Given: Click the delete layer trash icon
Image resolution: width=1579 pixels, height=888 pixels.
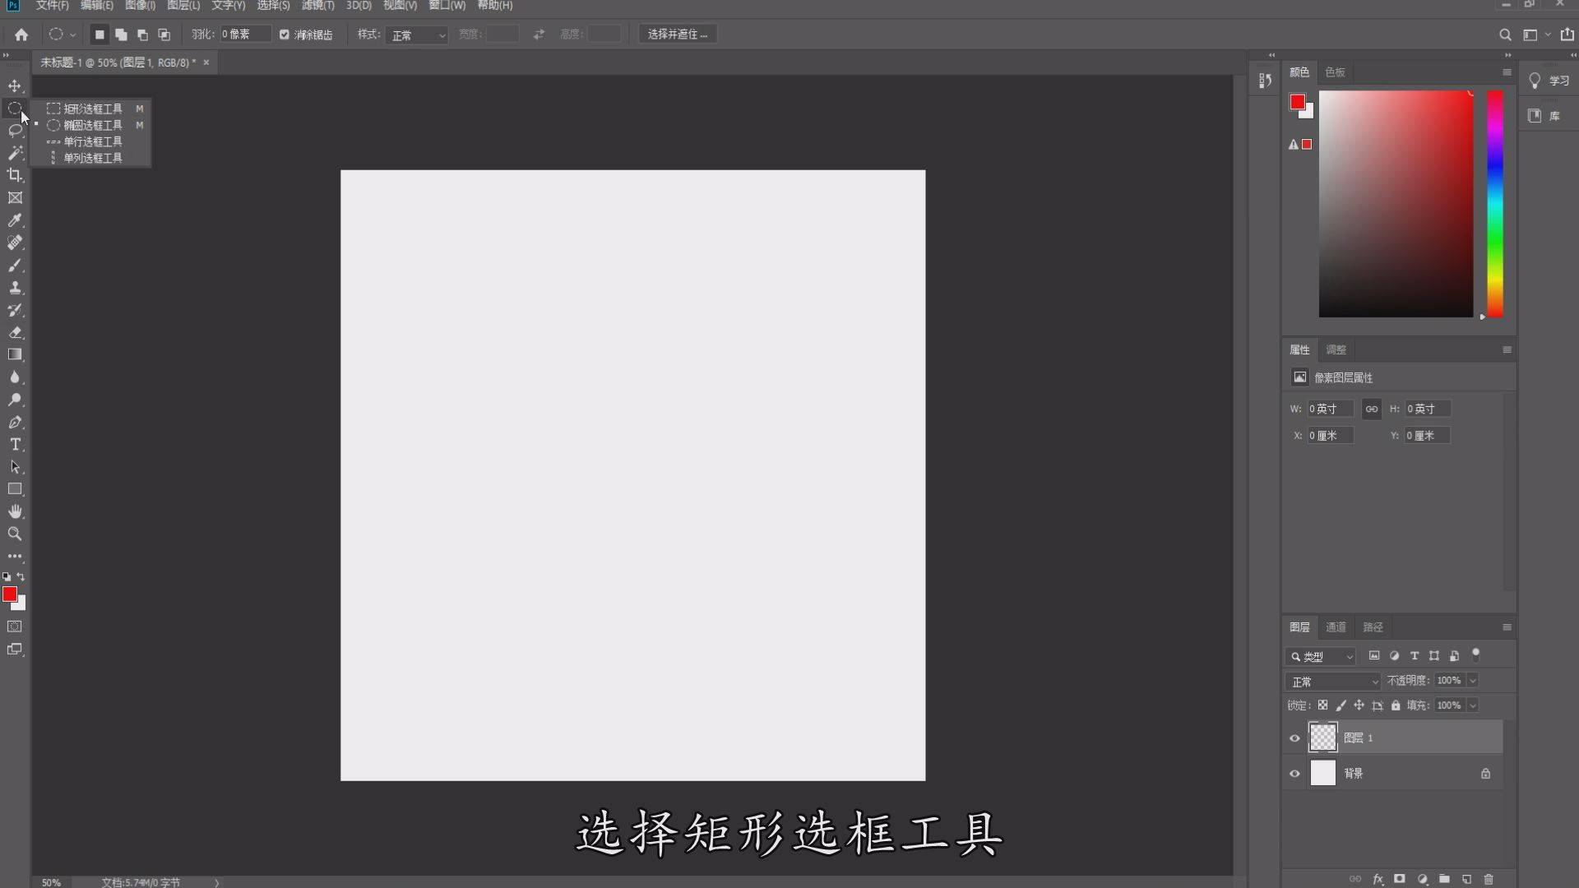Looking at the screenshot, I should coord(1489,879).
